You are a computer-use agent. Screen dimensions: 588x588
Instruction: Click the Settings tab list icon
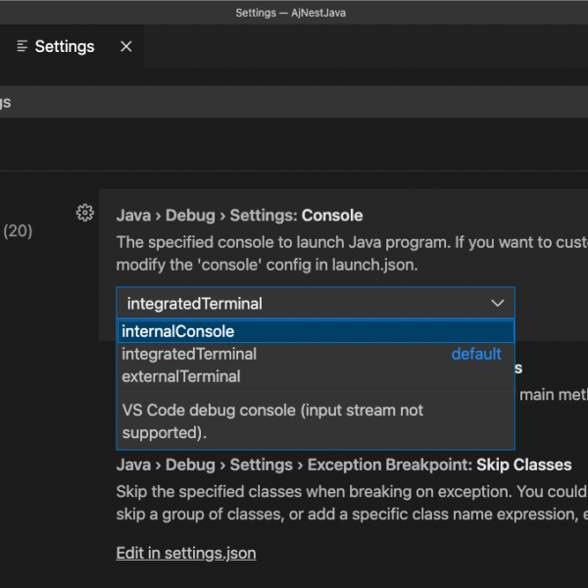22,46
